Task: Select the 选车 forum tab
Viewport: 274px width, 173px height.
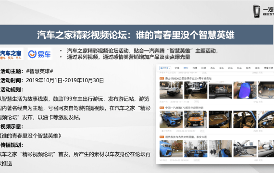Action: click(212, 68)
